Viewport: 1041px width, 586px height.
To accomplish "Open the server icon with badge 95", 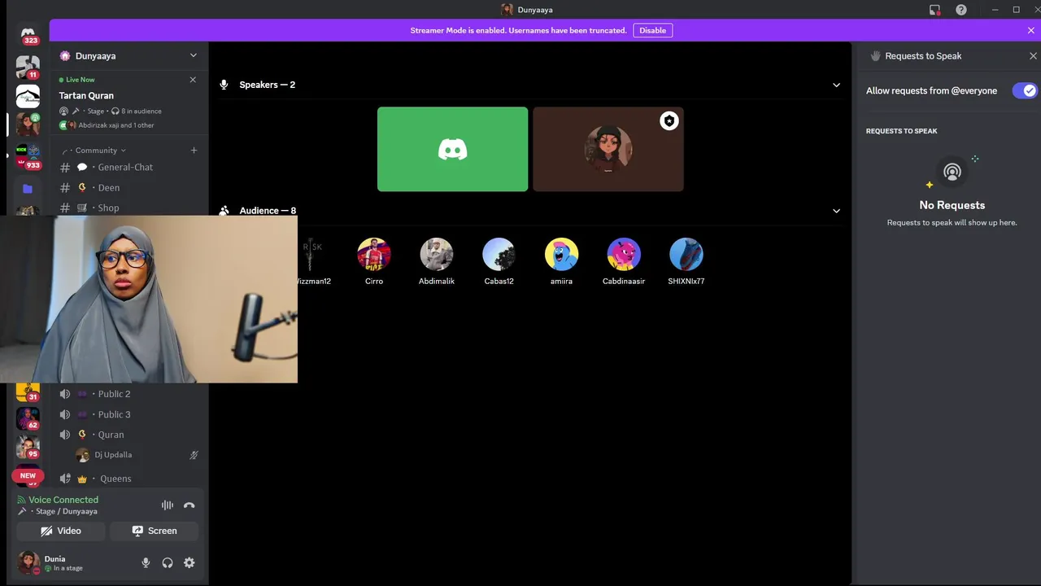I will (28, 448).
